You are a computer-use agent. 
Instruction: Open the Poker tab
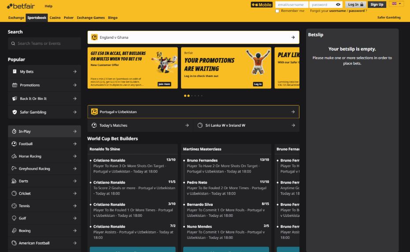69,18
